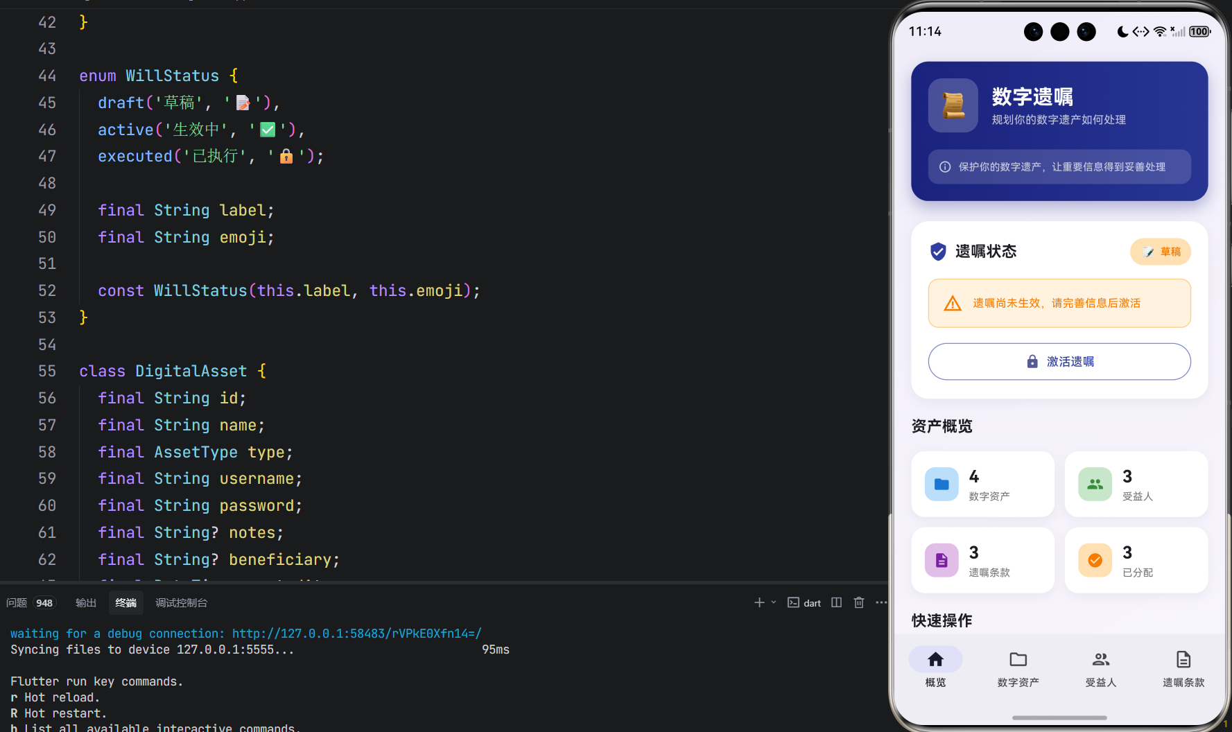Select the 概览 home tab in bottom navigation
Screen dimensions: 1232x732
tap(935, 668)
